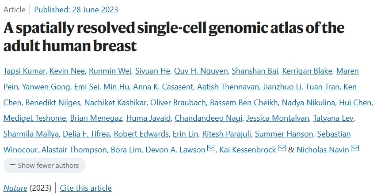Click author Kerrigan Blake
The height and width of the screenshot is (196, 377).
[x=307, y=71]
